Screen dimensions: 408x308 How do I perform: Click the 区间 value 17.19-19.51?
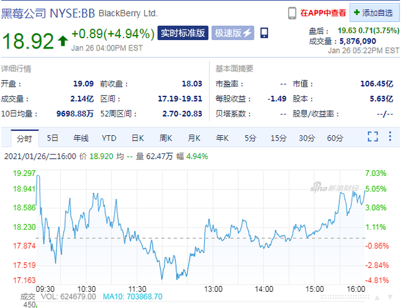(x=180, y=99)
